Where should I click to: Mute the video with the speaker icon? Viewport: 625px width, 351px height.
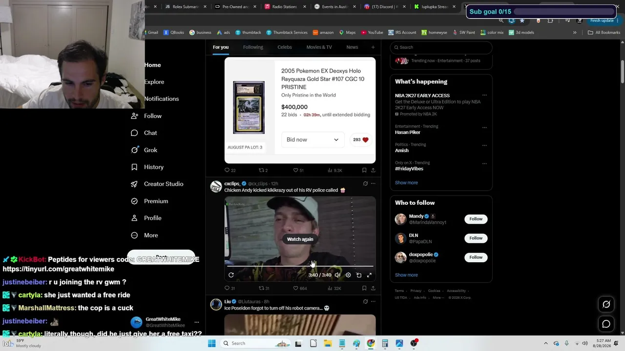(x=337, y=275)
